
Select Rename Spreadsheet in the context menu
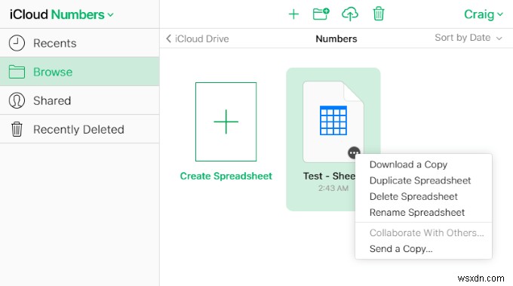[417, 213]
